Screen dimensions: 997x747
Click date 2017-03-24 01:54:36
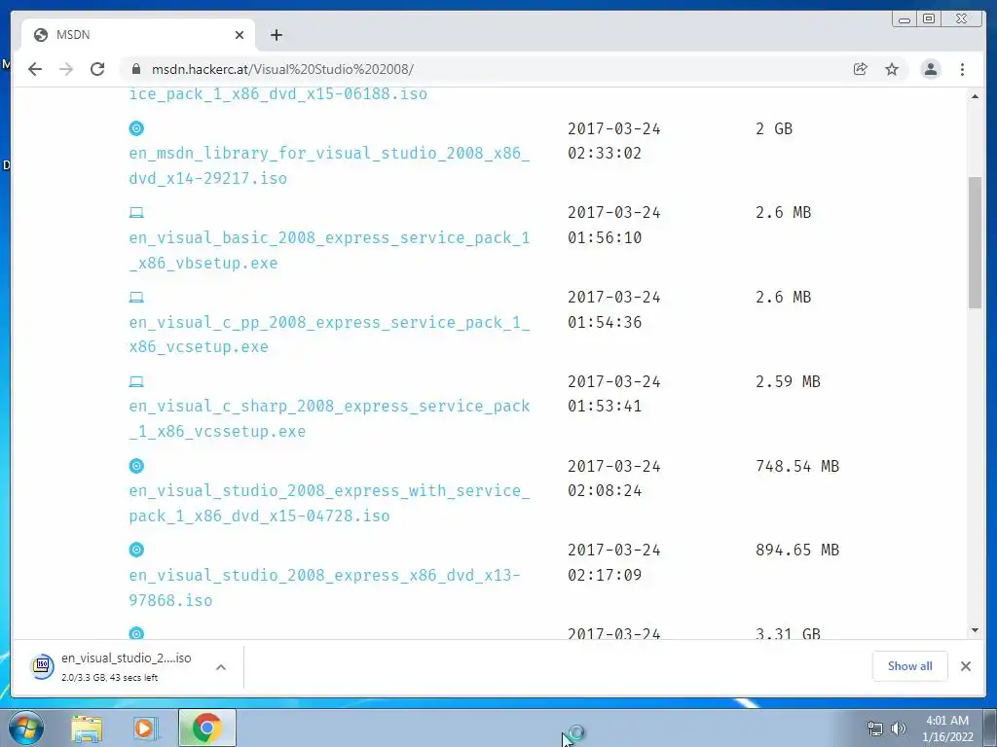[614, 309]
